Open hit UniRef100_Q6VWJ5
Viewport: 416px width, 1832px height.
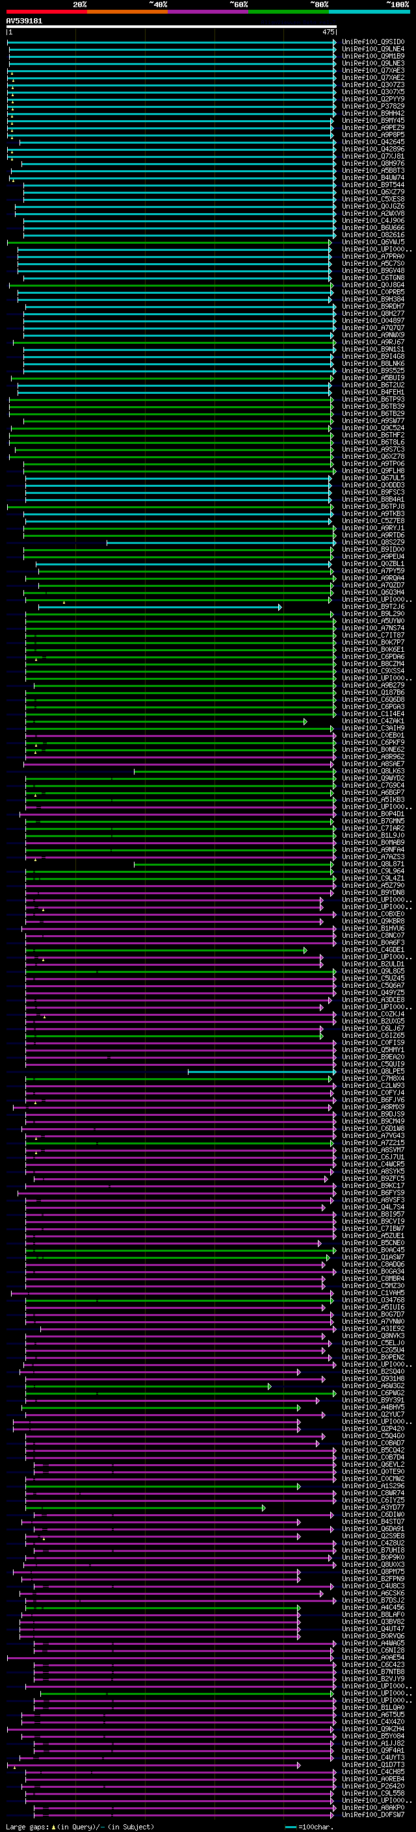pyautogui.click(x=373, y=242)
